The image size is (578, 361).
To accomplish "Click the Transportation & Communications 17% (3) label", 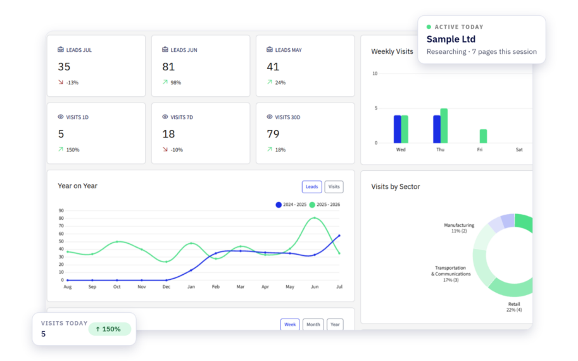I will [x=451, y=274].
